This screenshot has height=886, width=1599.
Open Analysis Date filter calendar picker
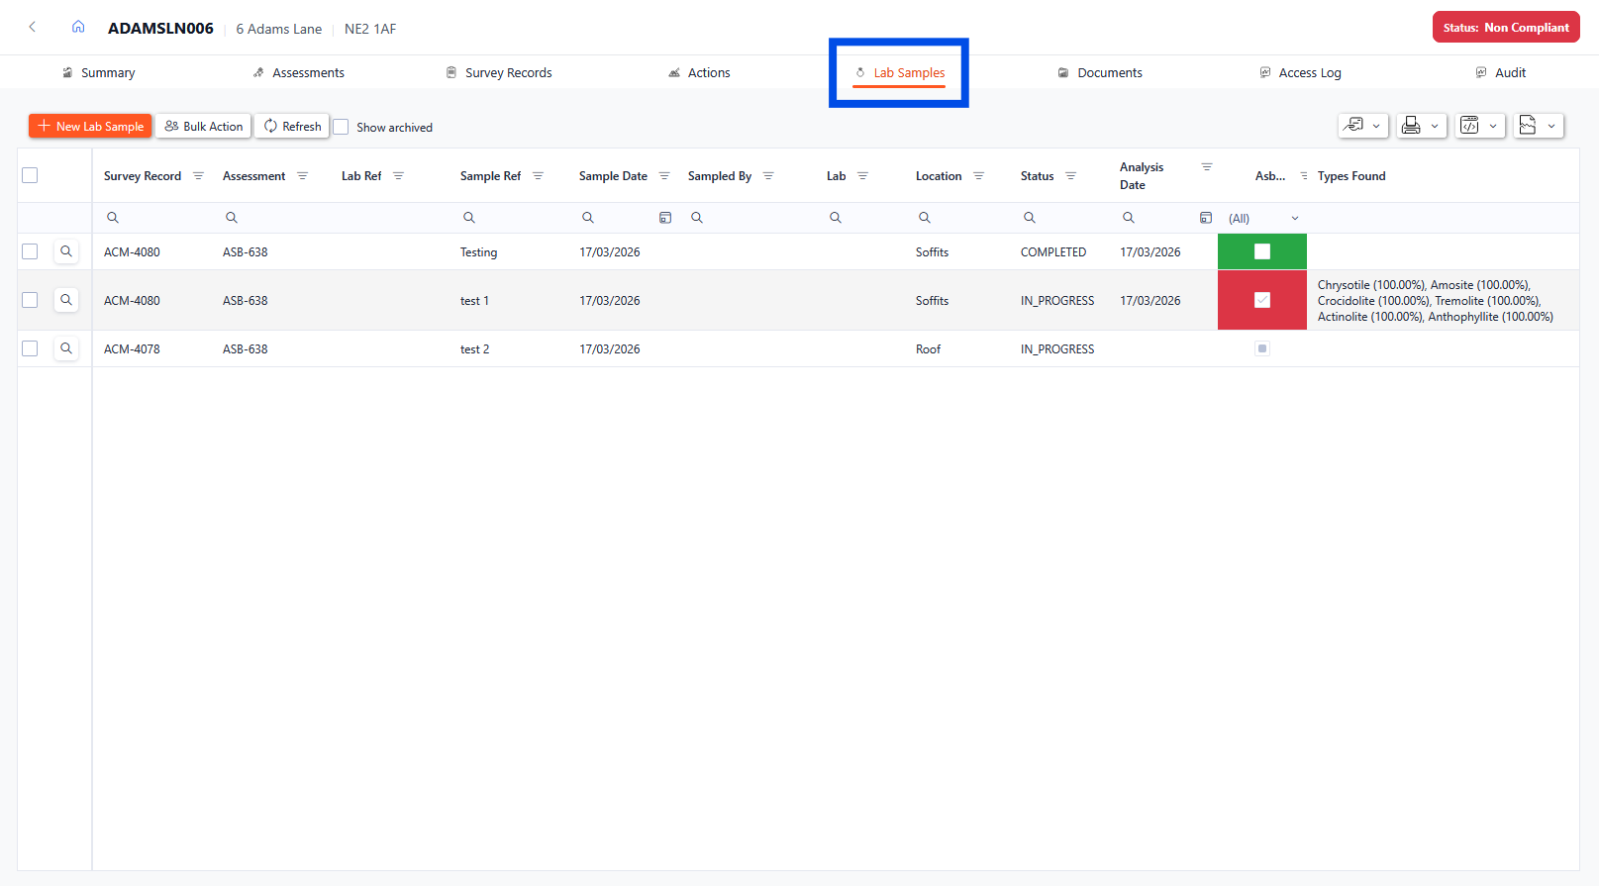(1205, 218)
